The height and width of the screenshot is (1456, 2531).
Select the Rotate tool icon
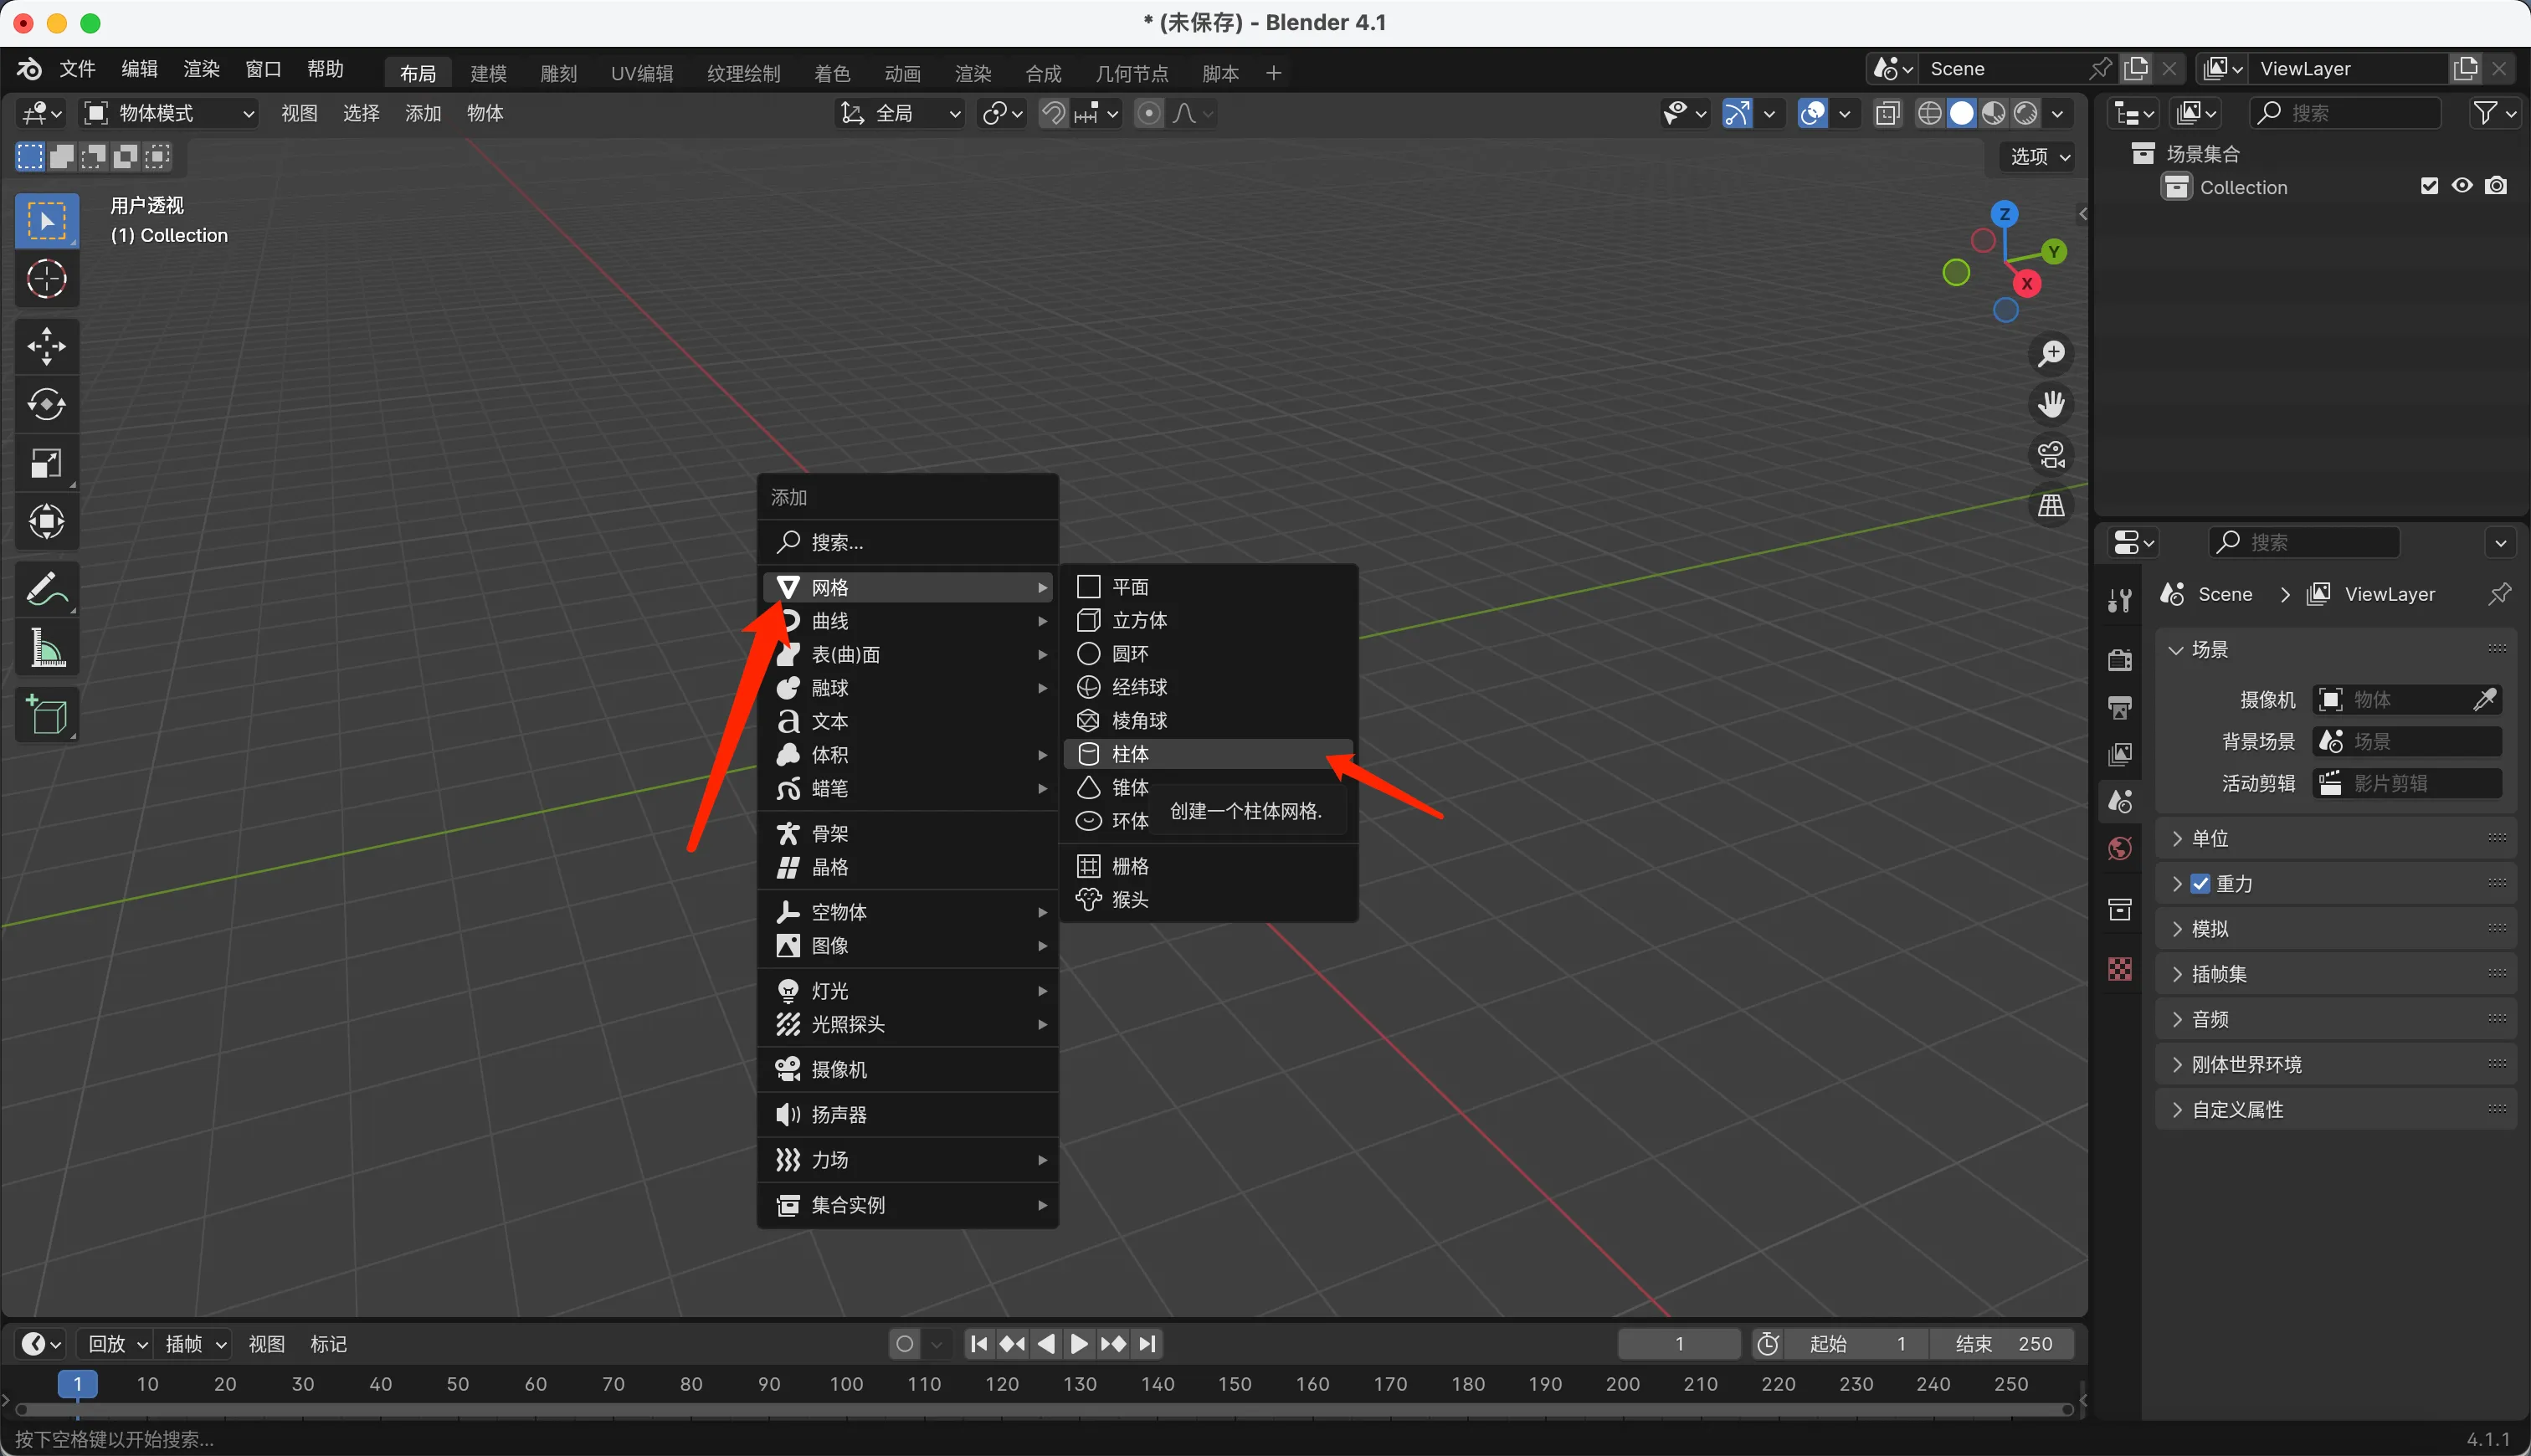tap(46, 405)
